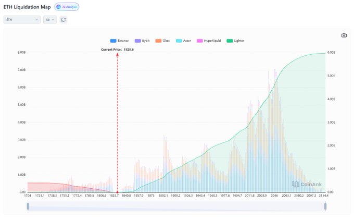
Task: Click the 3.00B right axis label
Action: click(x=331, y=123)
